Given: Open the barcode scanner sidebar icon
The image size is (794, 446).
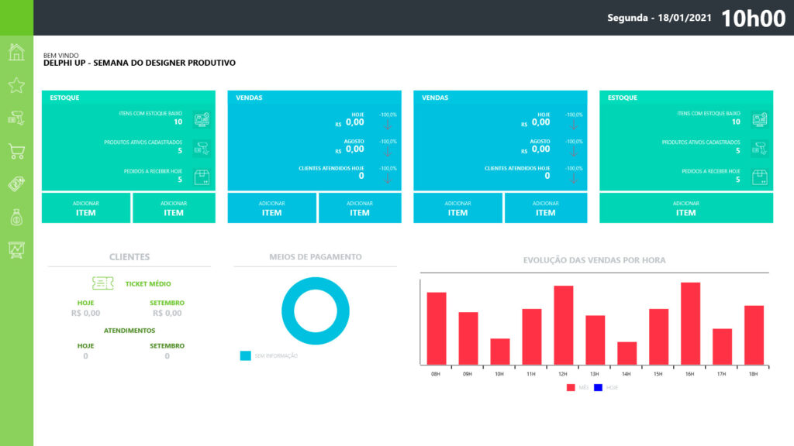Looking at the screenshot, I should point(16,118).
